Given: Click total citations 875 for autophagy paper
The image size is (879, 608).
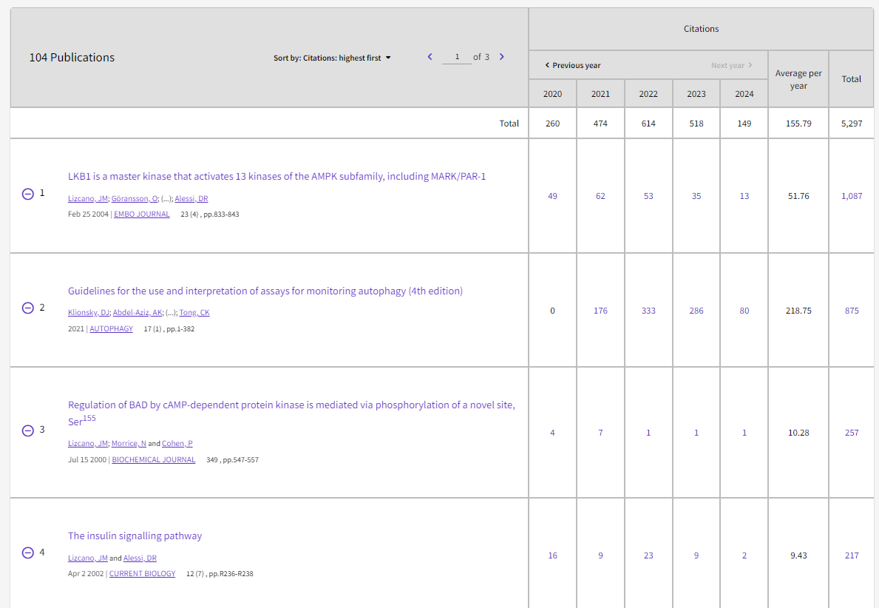Looking at the screenshot, I should (x=852, y=311).
